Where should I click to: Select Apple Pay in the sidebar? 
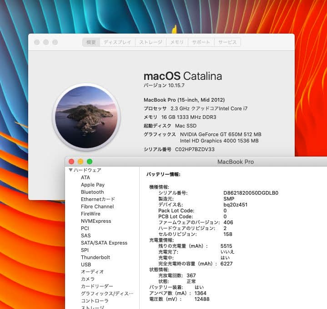point(93,185)
